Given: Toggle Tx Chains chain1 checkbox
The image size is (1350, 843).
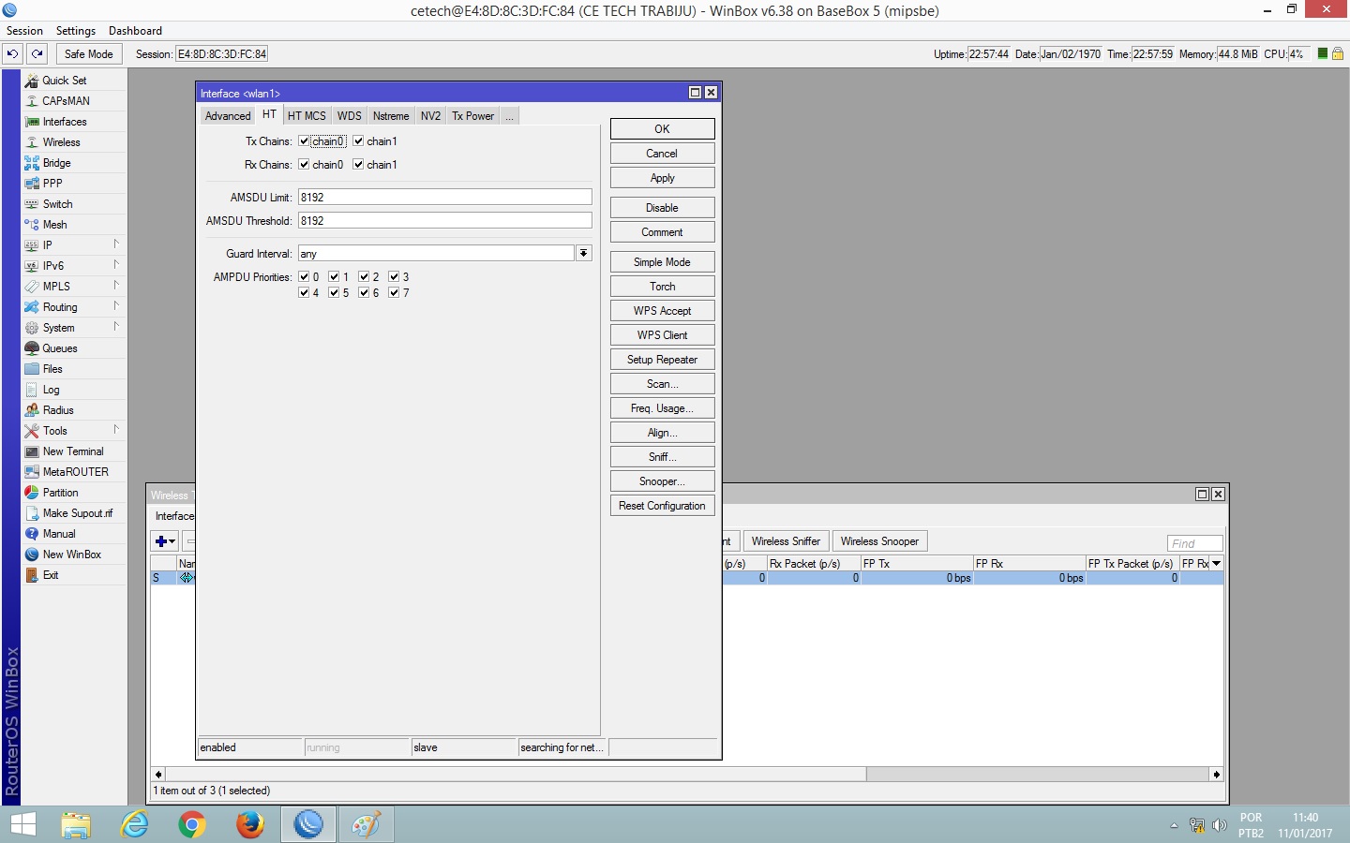Looking at the screenshot, I should [x=358, y=141].
